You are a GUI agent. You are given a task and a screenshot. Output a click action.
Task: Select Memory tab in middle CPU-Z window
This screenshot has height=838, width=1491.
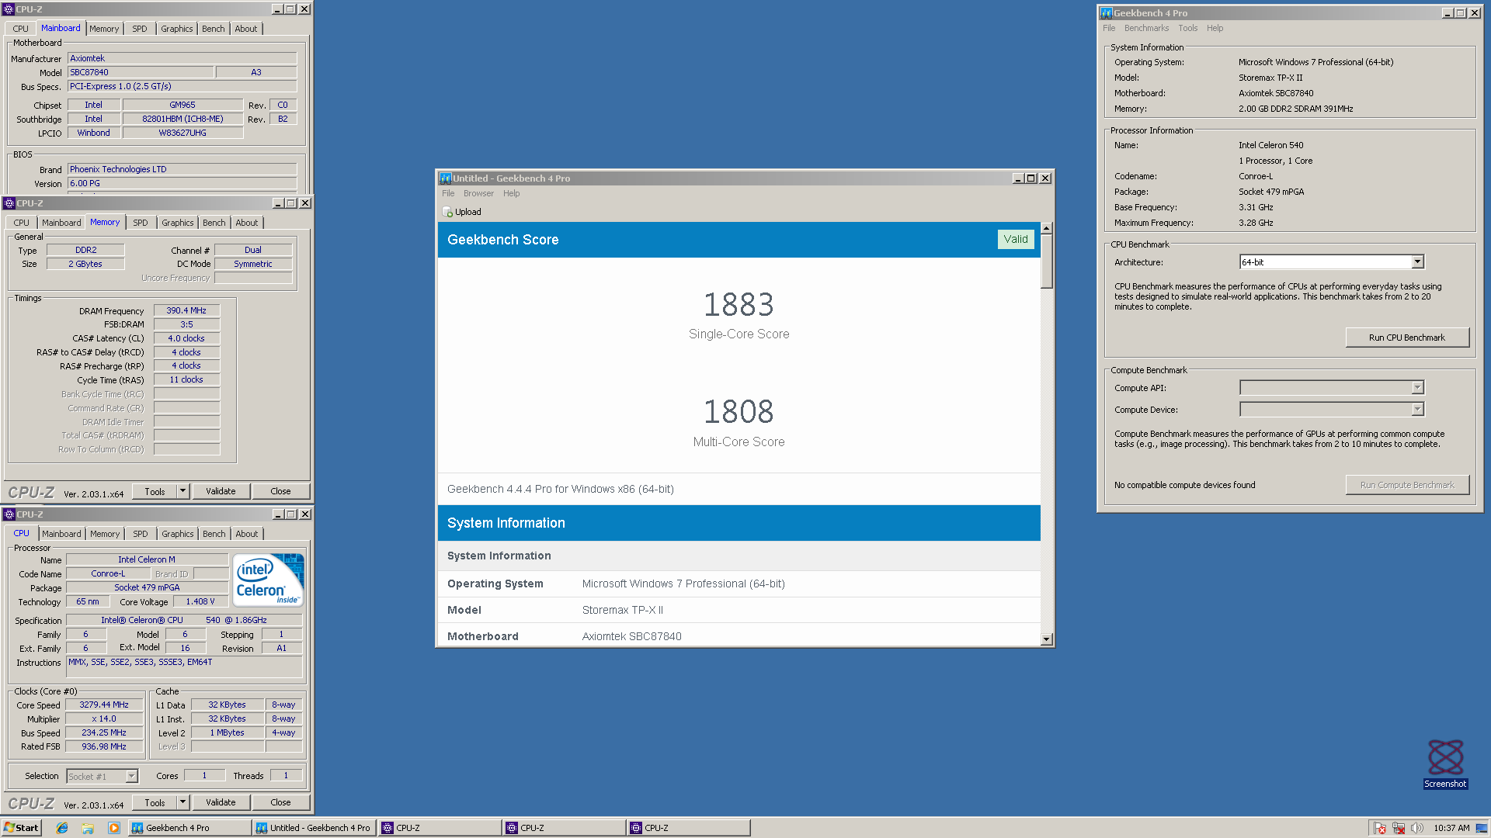click(x=105, y=222)
